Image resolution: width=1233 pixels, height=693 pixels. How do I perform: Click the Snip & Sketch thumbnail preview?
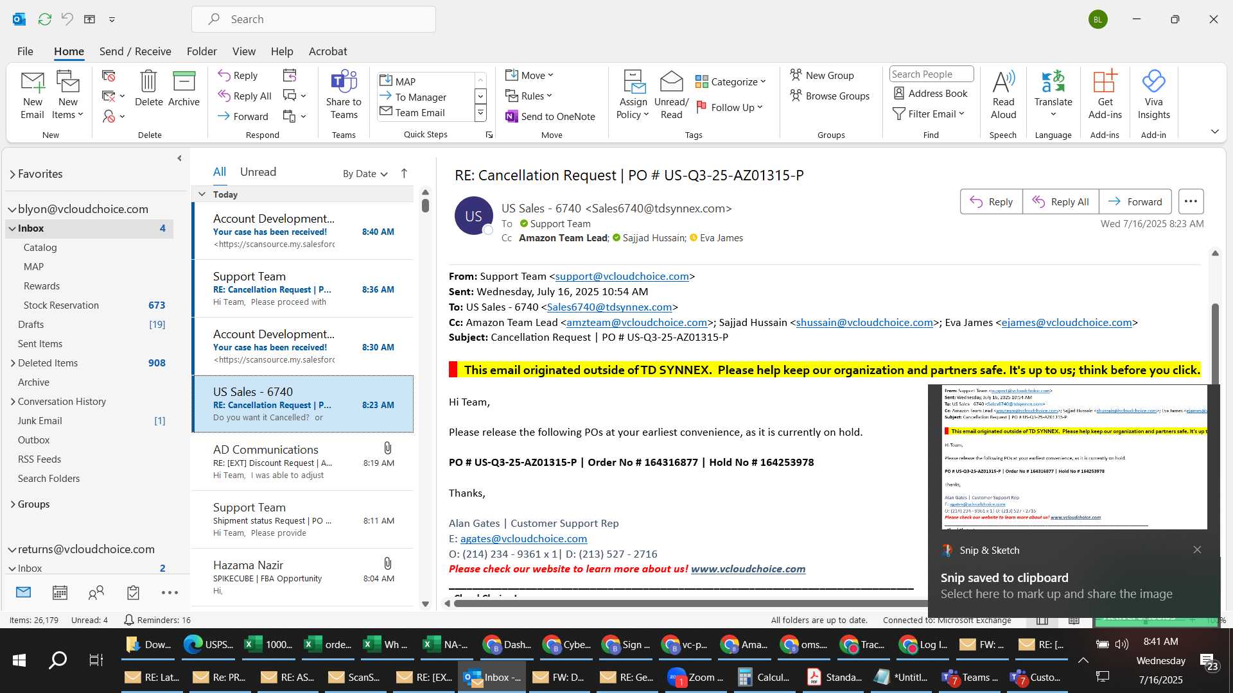tap(1074, 457)
